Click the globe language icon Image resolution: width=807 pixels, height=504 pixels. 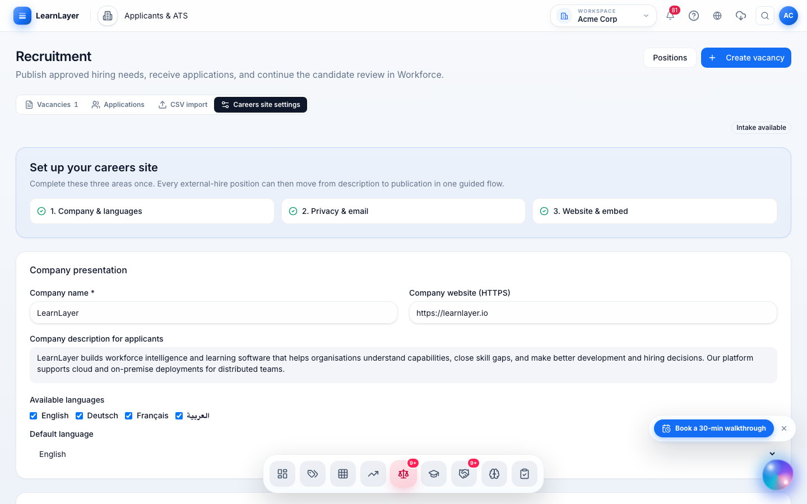(x=717, y=16)
